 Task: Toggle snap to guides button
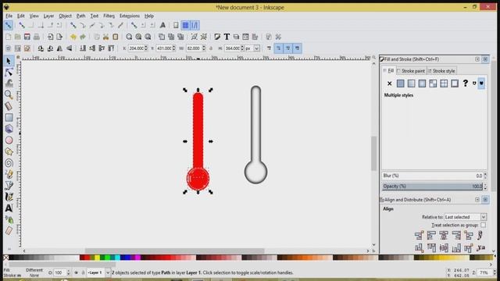tap(195, 25)
